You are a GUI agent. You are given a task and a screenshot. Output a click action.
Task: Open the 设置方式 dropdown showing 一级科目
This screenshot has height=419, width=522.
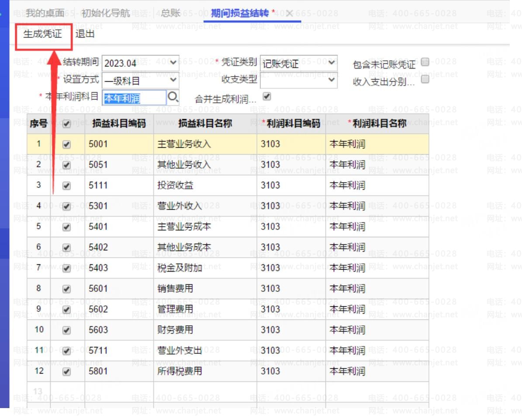140,80
